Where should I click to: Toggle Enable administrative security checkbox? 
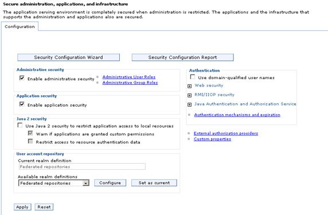(x=22, y=78)
